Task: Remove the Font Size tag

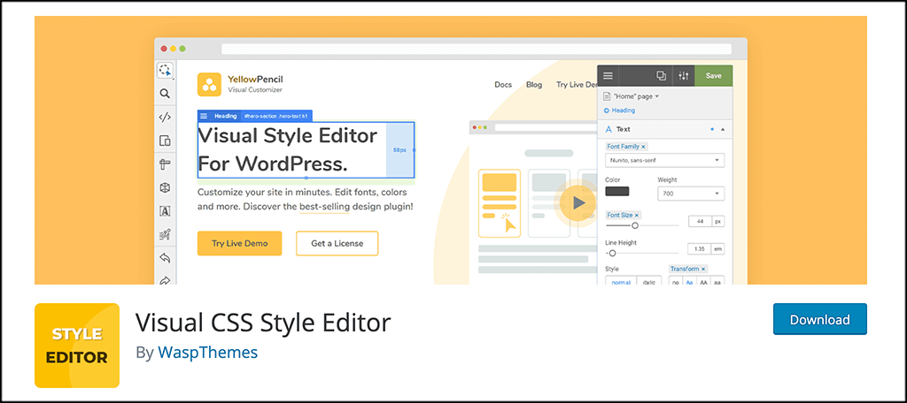Action: coord(636,215)
